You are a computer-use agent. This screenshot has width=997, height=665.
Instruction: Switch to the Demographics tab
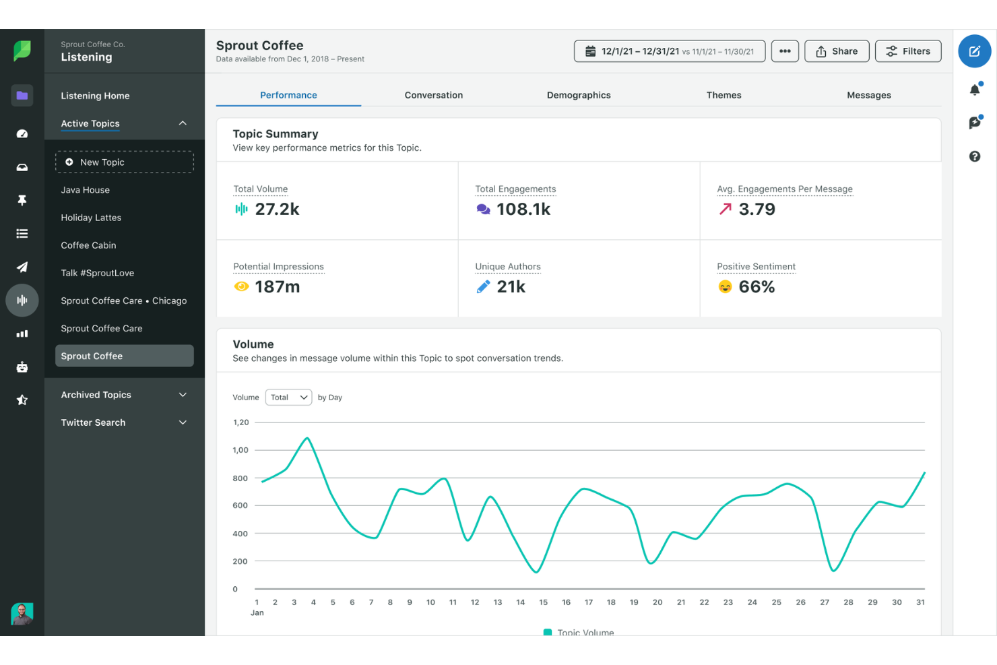579,95
